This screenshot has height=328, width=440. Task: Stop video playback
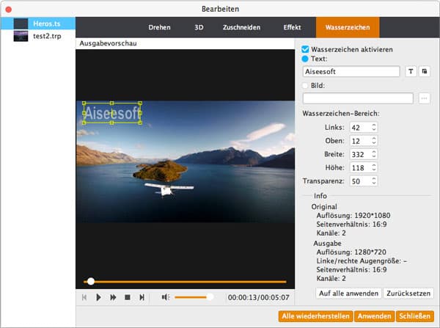click(127, 297)
